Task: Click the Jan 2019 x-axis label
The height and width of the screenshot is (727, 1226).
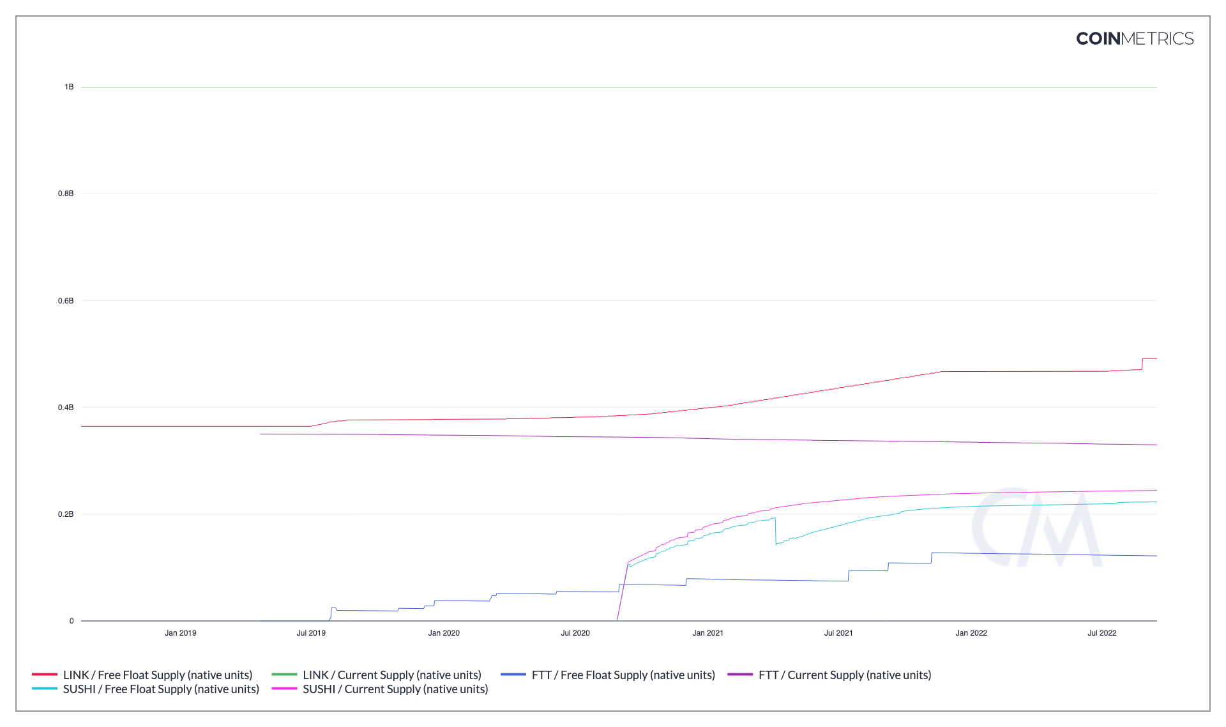Action: [x=181, y=633]
